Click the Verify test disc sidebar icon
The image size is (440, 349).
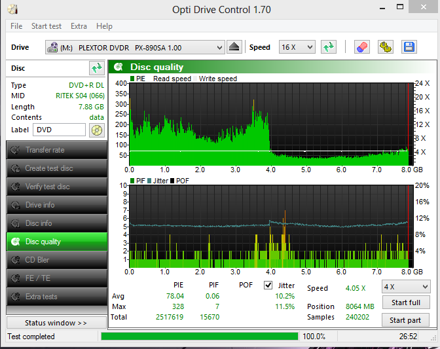pyautogui.click(x=15, y=187)
